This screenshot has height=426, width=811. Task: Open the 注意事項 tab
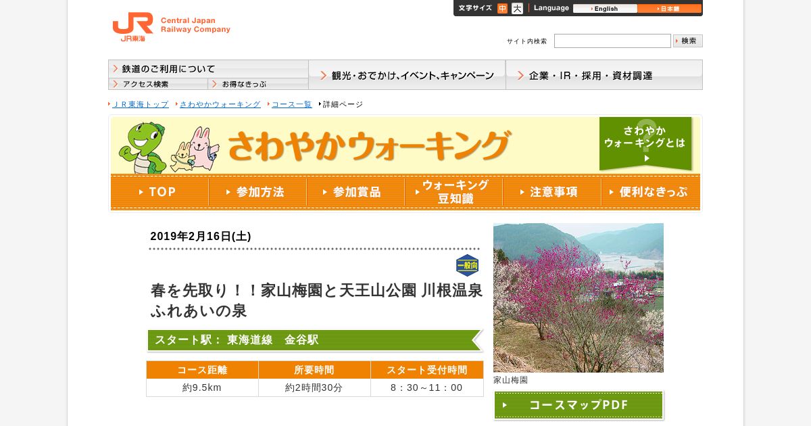pos(551,192)
